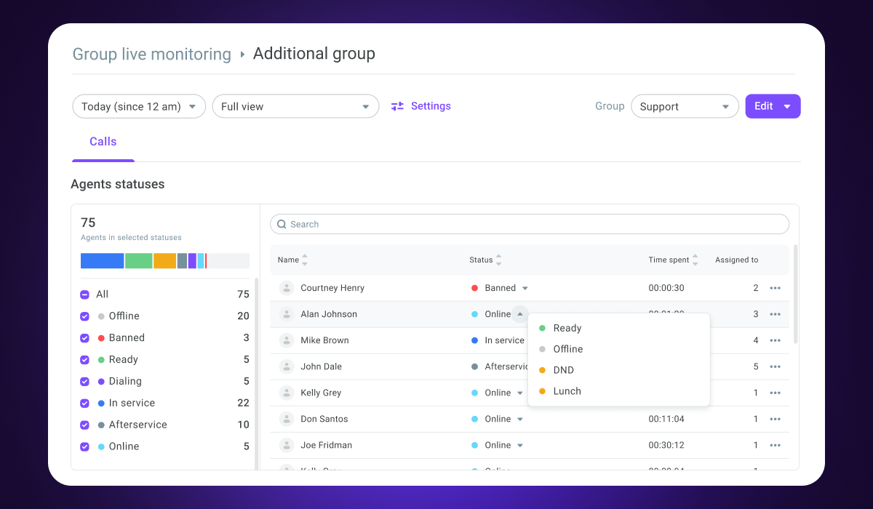Click John Dale's avatar icon

(x=287, y=366)
